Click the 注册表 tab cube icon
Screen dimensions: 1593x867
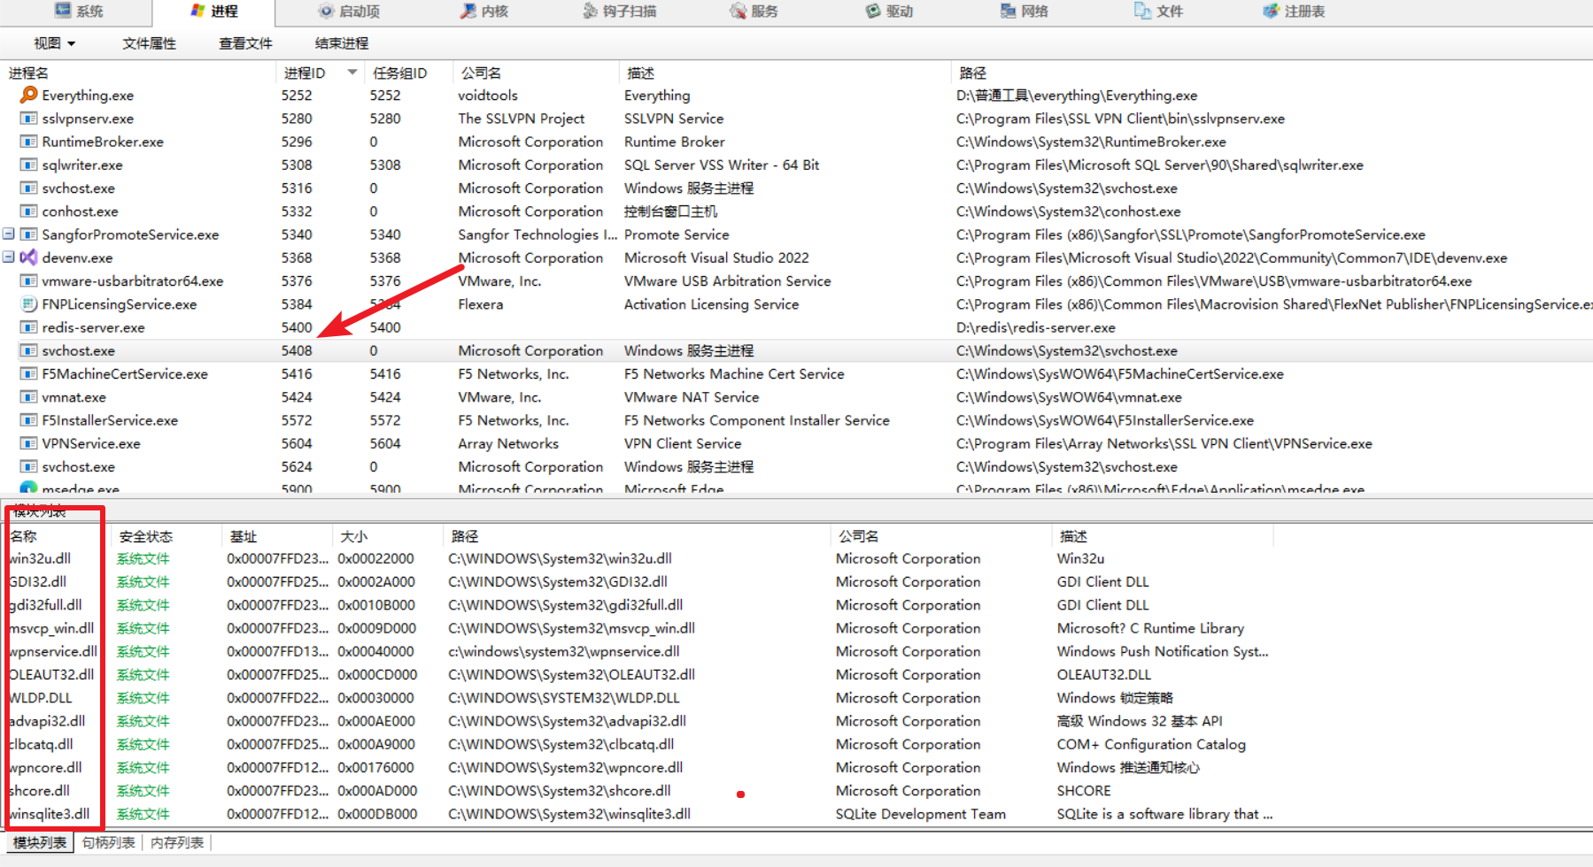tap(1271, 11)
